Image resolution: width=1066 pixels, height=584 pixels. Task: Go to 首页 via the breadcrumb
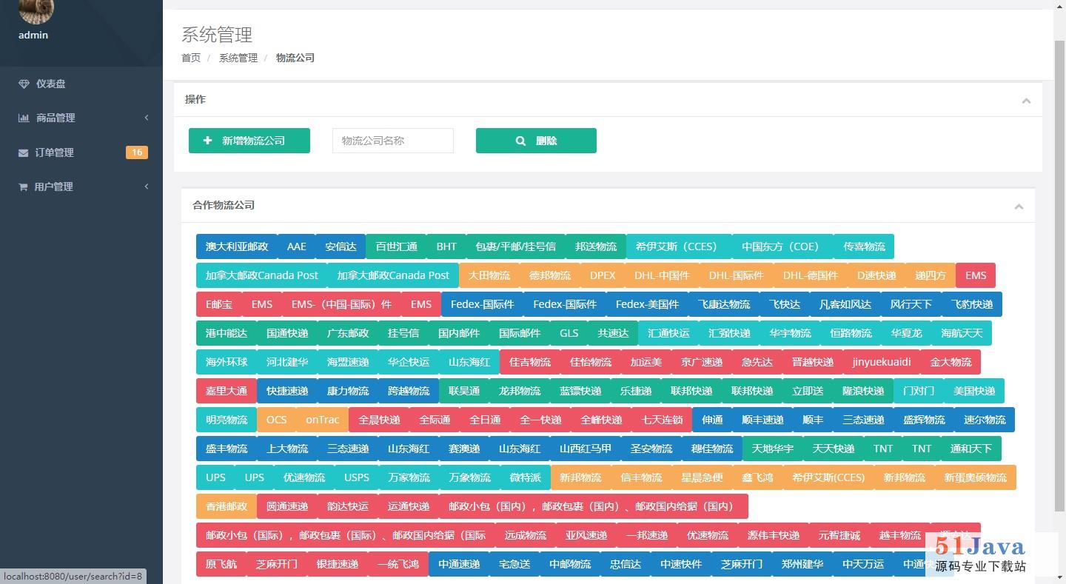coord(191,58)
